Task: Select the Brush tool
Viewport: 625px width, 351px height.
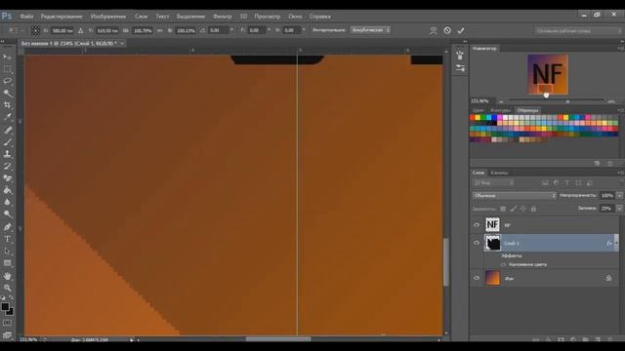Action: 7,141
